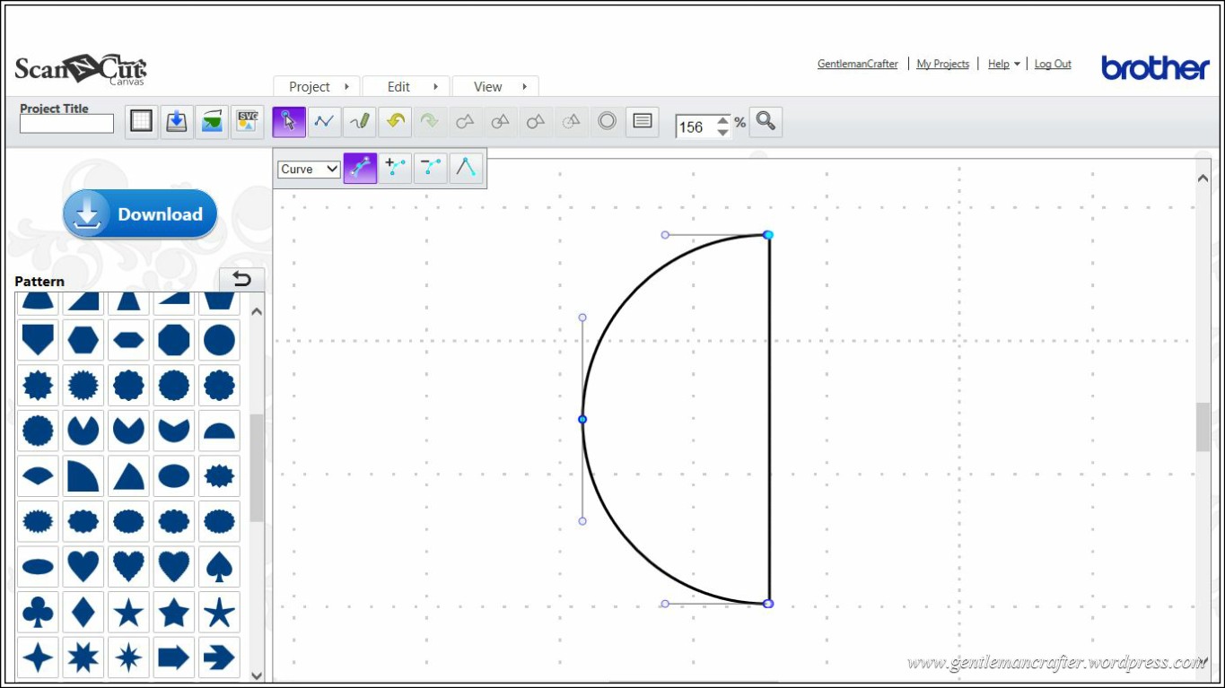This screenshot has width=1225, height=688.
Task: Click the yellow undo arrow
Action: click(x=395, y=122)
